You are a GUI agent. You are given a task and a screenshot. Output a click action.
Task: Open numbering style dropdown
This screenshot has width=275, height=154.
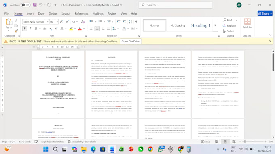[x=104, y=22]
